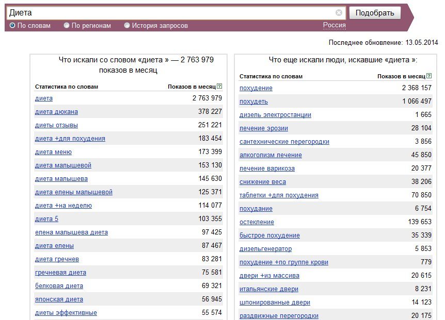Select the 'По словам' radio button
Viewport: 445px width, 320px height.
(12, 25)
